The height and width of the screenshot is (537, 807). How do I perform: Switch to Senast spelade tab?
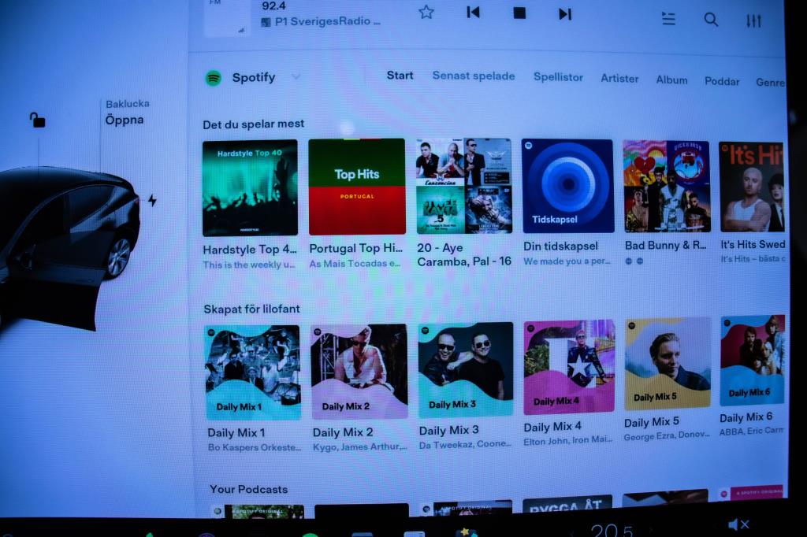474,76
